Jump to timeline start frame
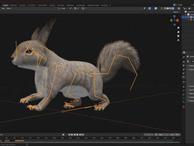This screenshot has height=146, width=194. (69, 135)
